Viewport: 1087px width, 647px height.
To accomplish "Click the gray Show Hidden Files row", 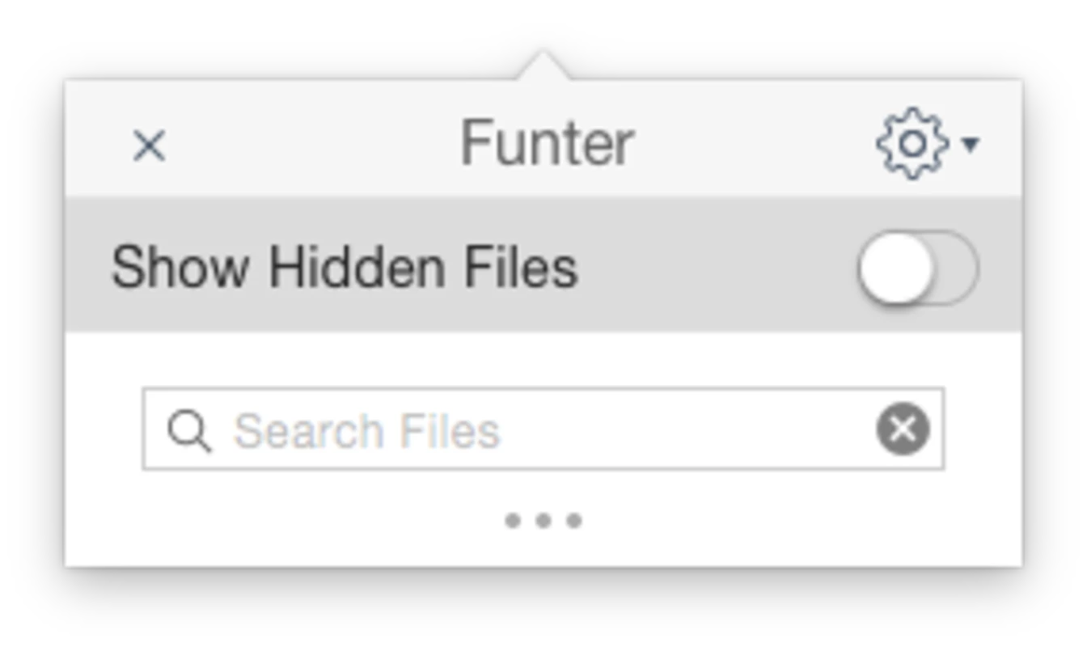I will click(543, 264).
